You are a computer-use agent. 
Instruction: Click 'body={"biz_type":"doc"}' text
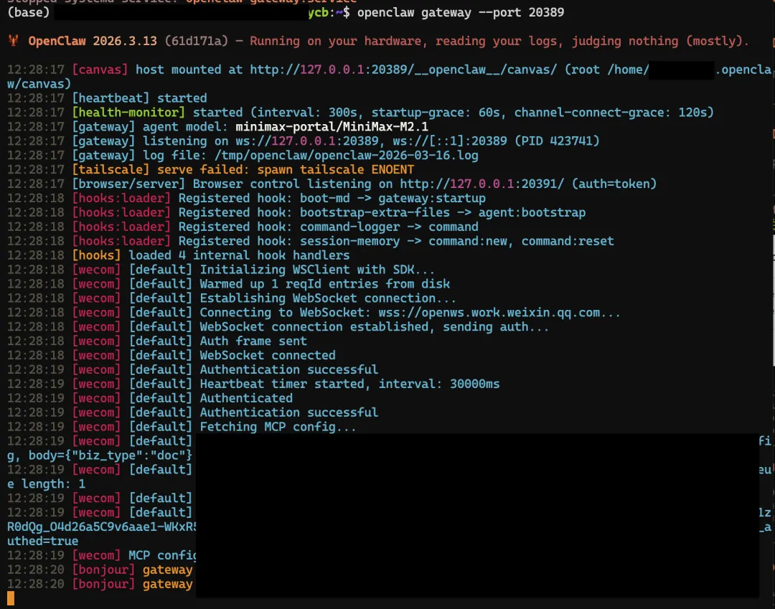(111, 456)
